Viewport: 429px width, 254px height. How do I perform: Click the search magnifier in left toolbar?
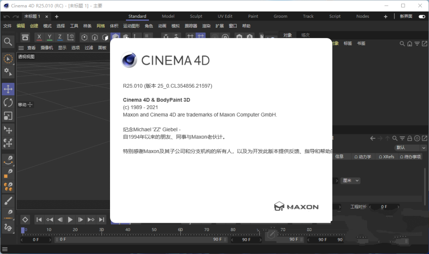point(8,42)
